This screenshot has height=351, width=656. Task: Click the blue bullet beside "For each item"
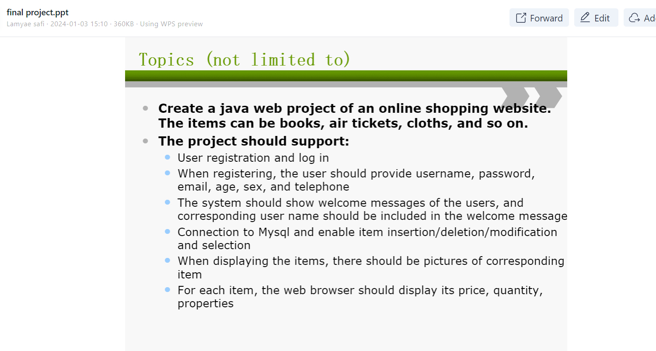pyautogui.click(x=167, y=289)
